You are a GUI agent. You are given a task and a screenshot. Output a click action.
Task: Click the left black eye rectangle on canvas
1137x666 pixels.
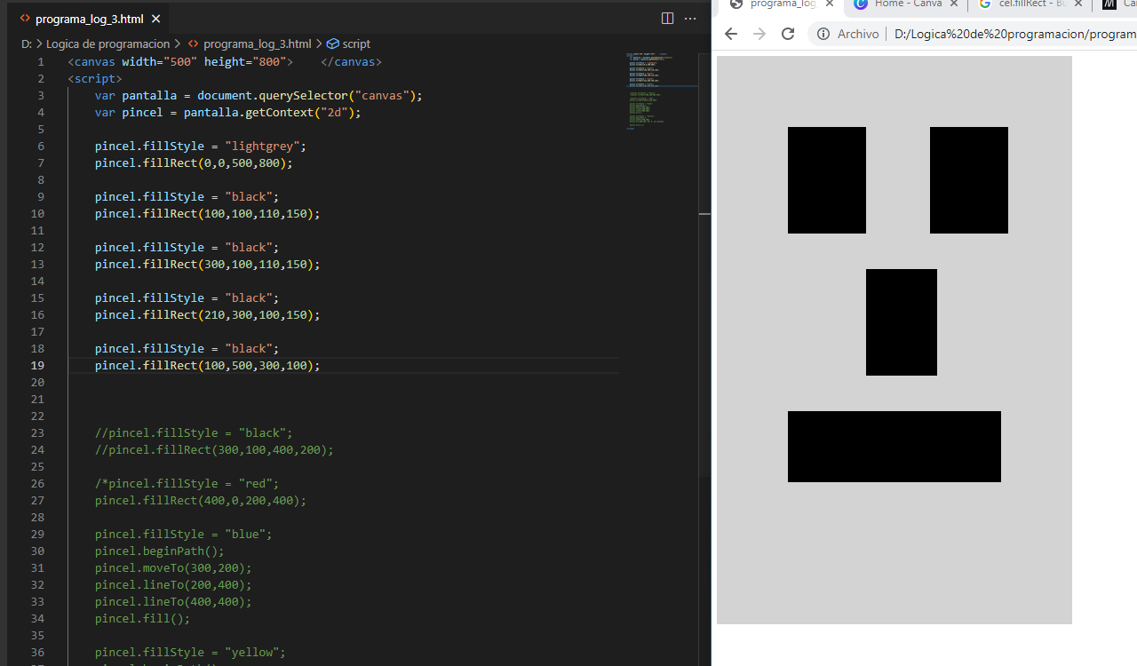pyautogui.click(x=827, y=180)
